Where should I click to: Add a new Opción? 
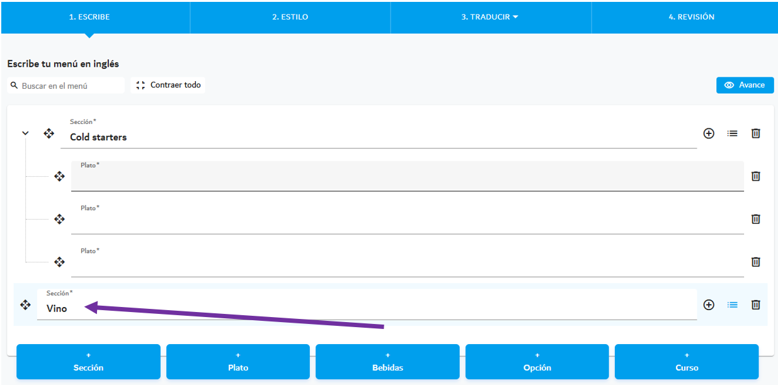(x=537, y=362)
